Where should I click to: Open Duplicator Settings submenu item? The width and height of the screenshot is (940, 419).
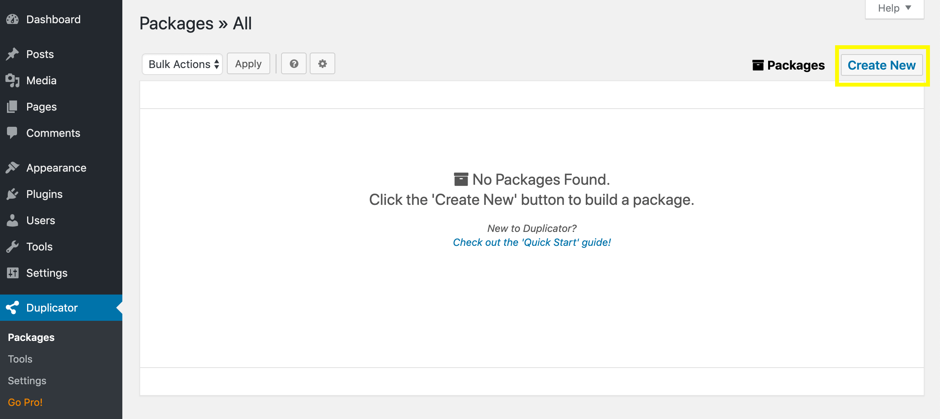click(x=27, y=381)
